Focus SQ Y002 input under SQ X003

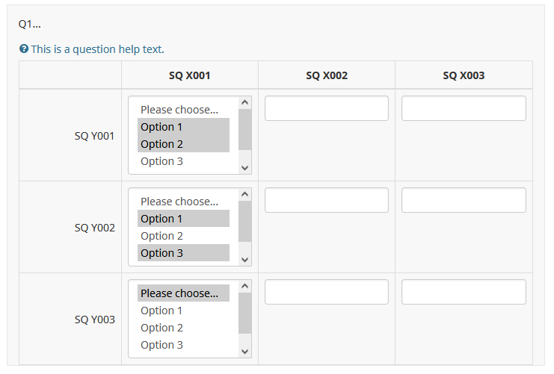click(x=464, y=200)
